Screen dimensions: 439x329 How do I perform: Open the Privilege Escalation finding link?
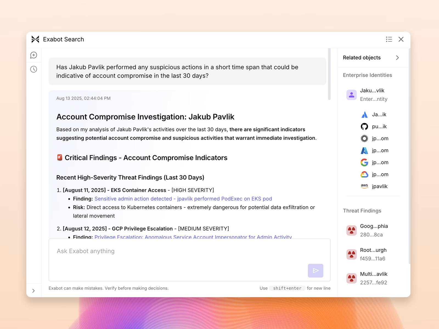pyautogui.click(x=193, y=237)
